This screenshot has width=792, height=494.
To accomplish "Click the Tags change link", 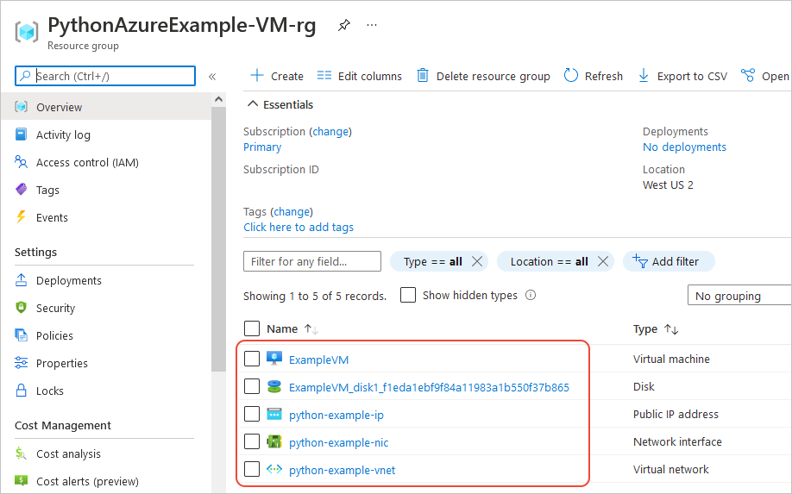I will coord(292,211).
